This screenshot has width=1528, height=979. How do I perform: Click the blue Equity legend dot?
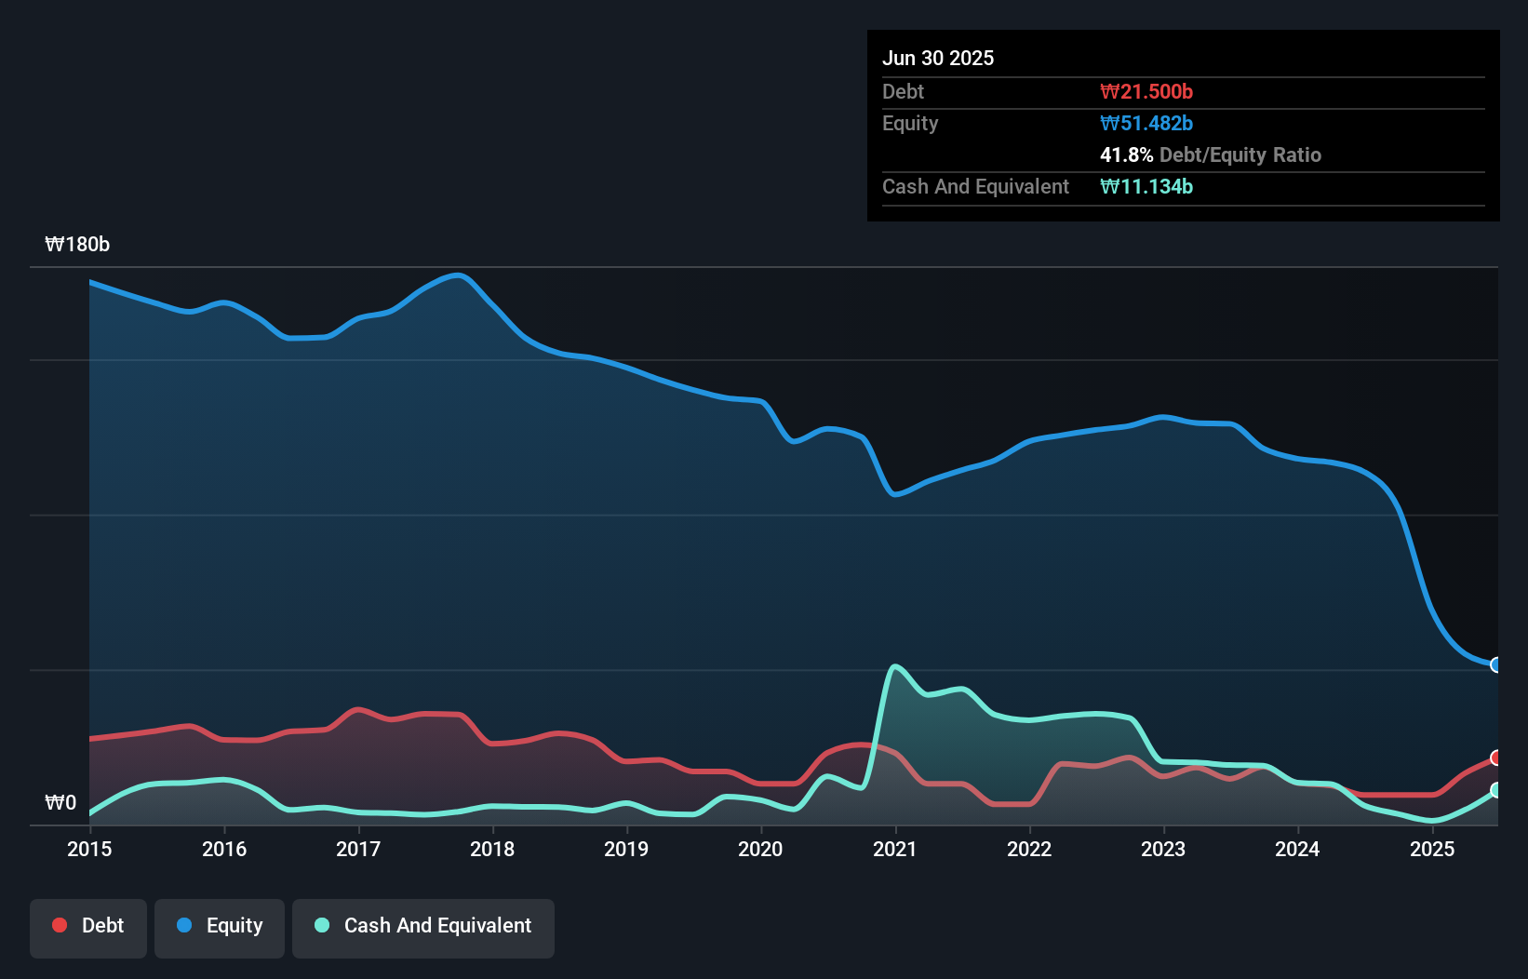[185, 924]
